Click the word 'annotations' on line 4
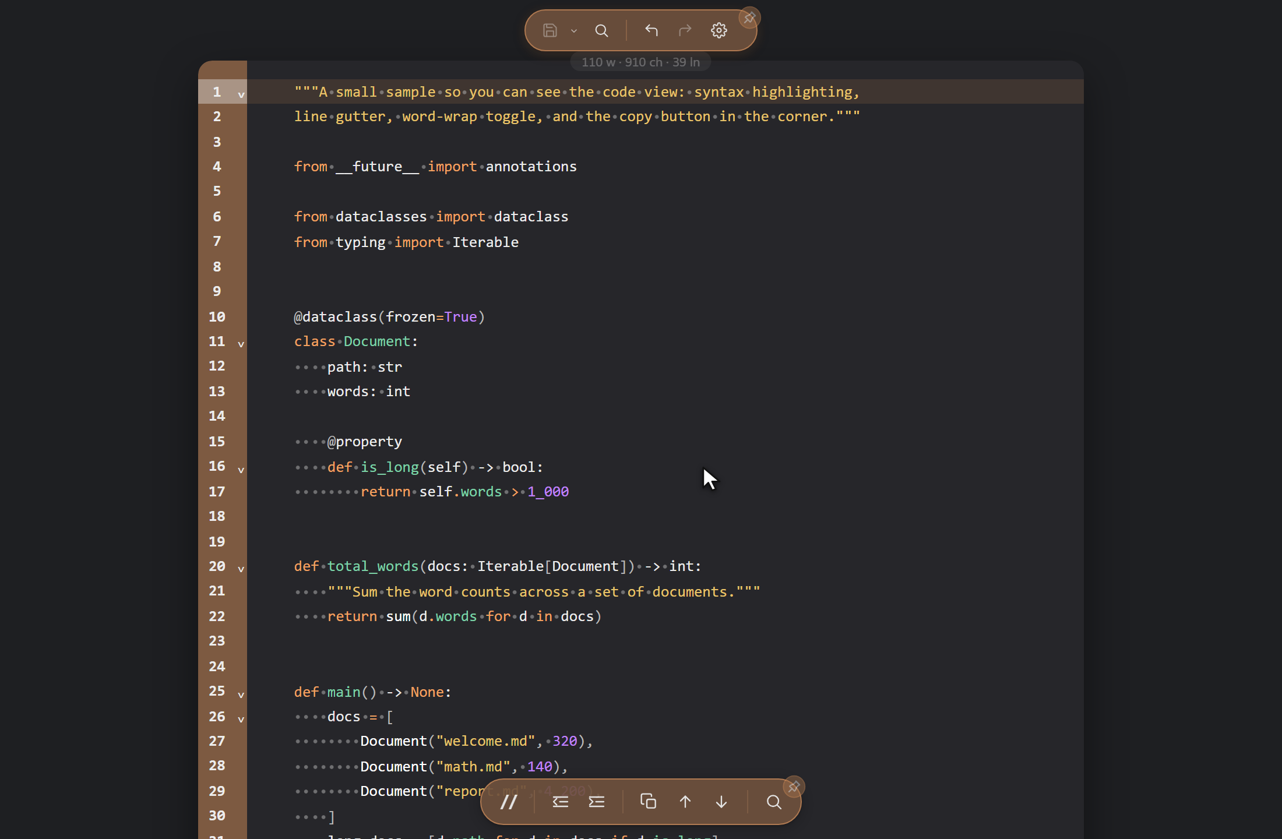 [531, 167]
